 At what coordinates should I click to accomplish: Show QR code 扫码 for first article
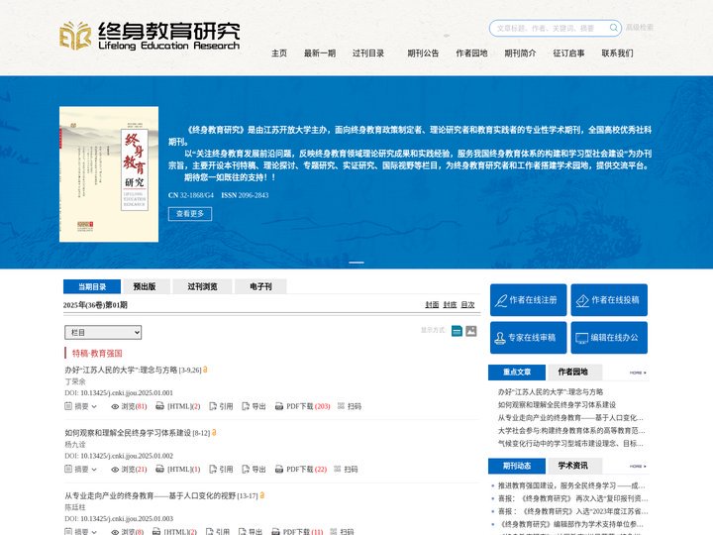click(x=350, y=406)
